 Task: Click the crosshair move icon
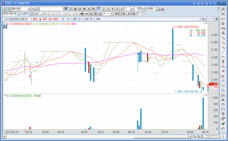click(x=82, y=14)
